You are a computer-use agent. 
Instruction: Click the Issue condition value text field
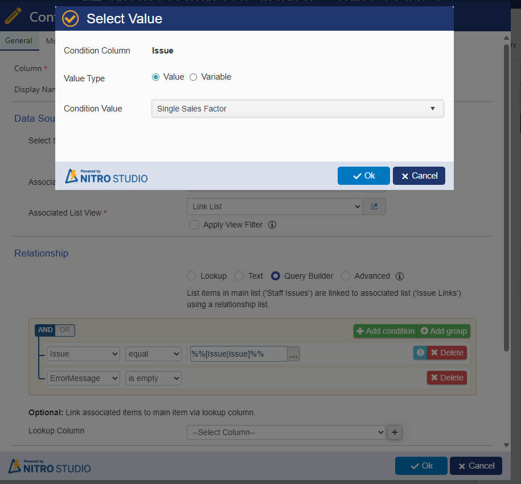(x=238, y=354)
